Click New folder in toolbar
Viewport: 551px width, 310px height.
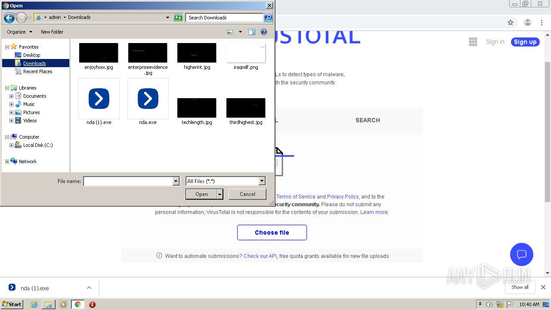click(x=52, y=32)
